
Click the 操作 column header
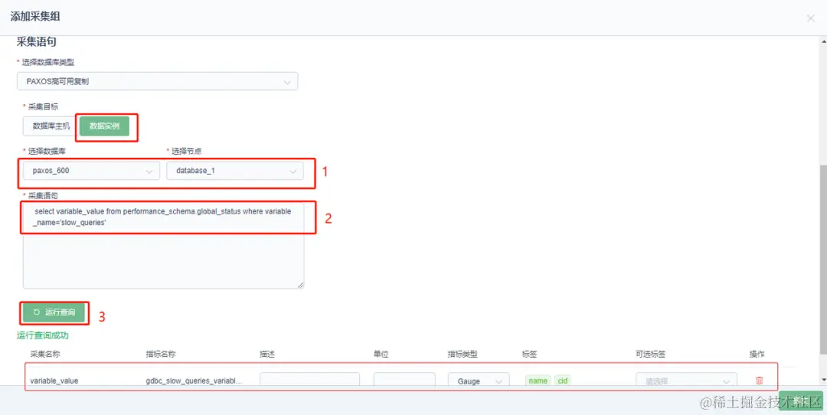[x=757, y=355]
